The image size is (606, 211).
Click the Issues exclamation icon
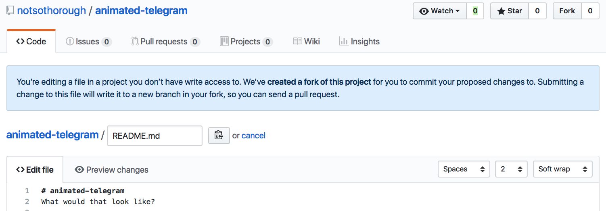(70, 41)
